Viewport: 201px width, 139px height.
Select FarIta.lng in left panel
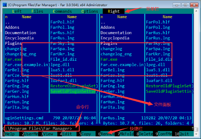tap(17, 107)
